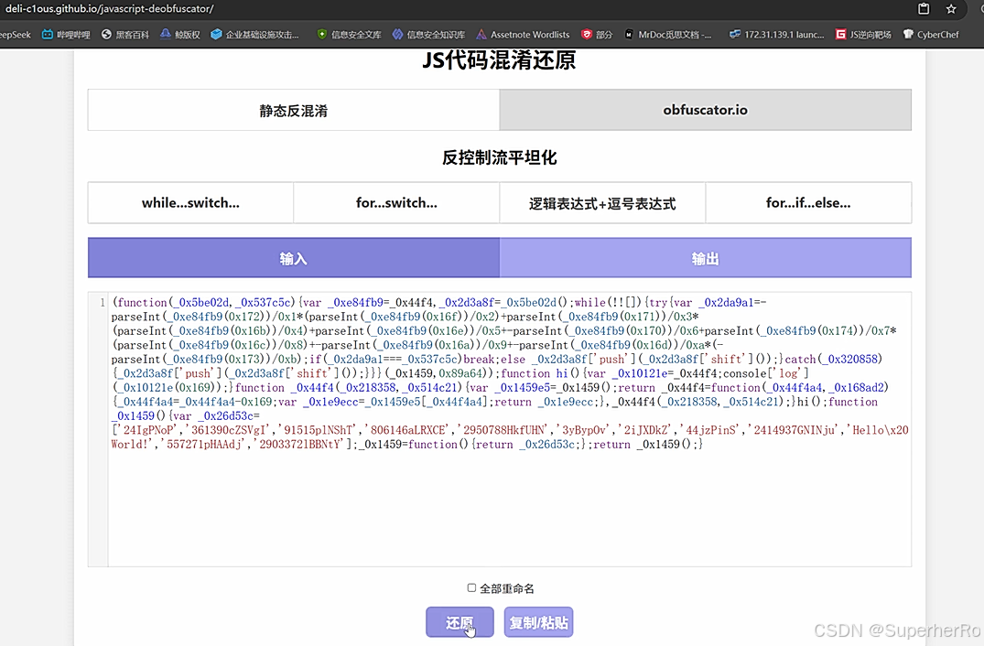
Task: Select the while...switch... option
Action: [x=190, y=202]
